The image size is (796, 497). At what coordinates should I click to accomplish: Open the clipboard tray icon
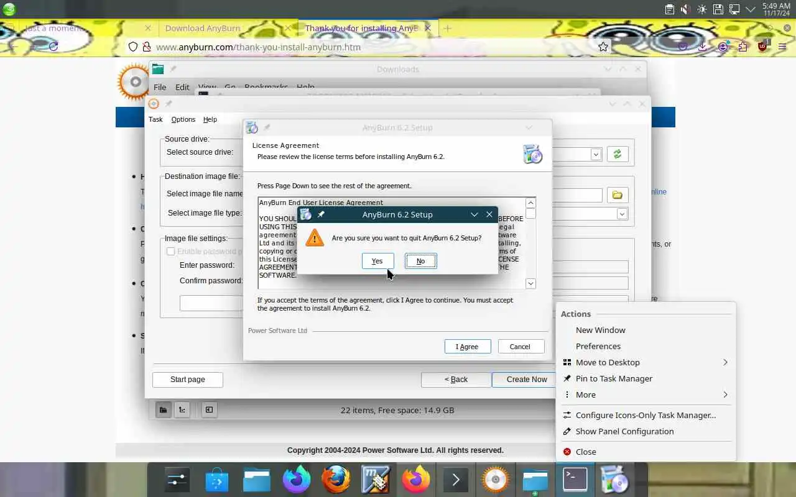point(669,9)
